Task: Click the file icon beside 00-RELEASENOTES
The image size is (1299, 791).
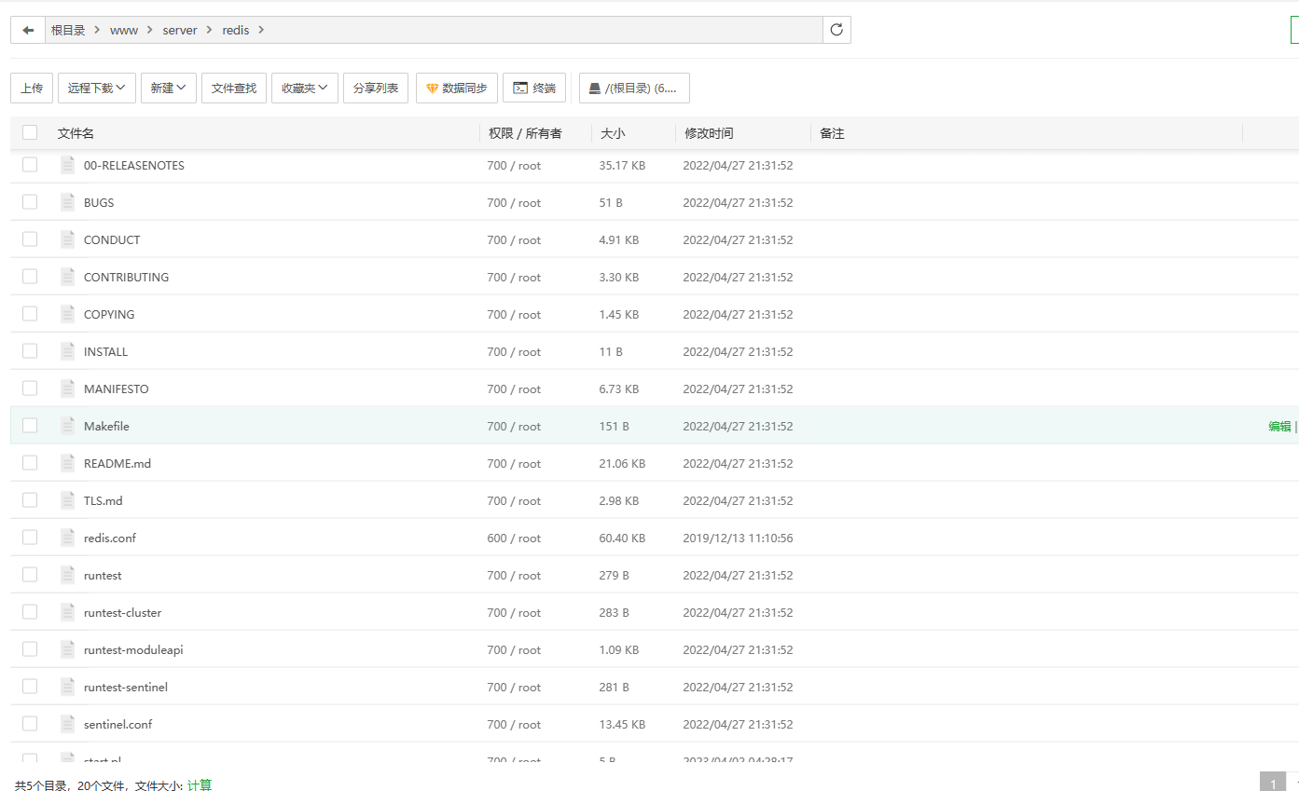Action: pyautogui.click(x=67, y=165)
